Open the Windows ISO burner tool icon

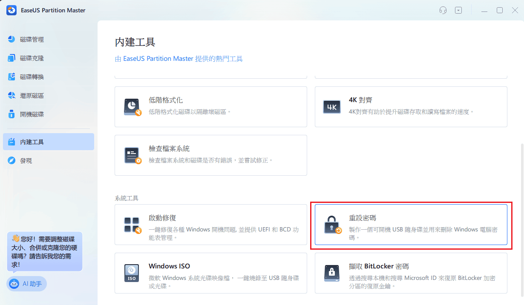click(132, 273)
